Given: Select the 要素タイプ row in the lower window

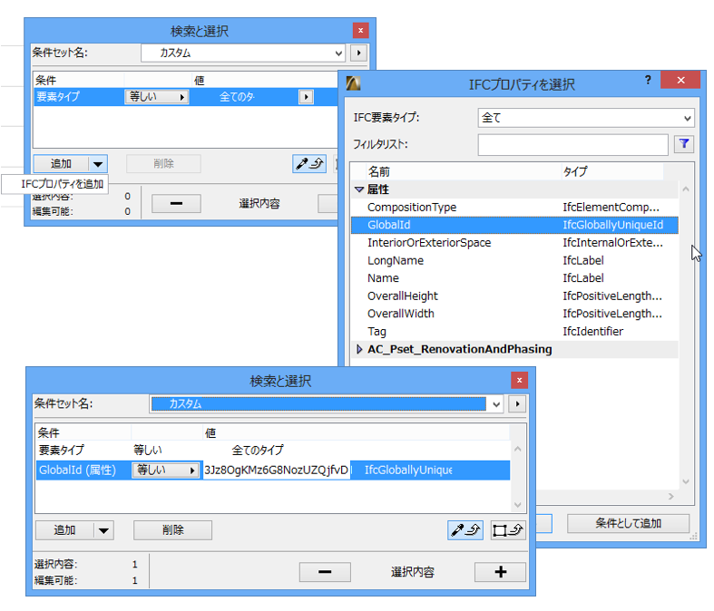Looking at the screenshot, I should click(x=272, y=451).
